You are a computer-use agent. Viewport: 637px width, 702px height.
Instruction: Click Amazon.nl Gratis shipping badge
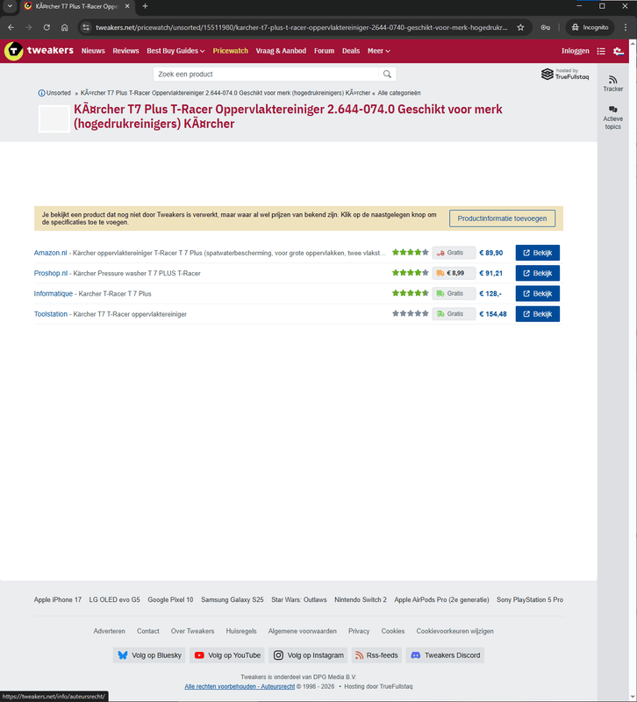(454, 253)
